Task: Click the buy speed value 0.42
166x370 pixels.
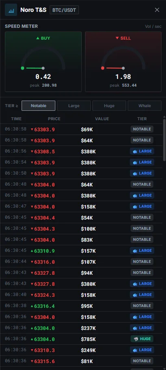Action: point(43,76)
